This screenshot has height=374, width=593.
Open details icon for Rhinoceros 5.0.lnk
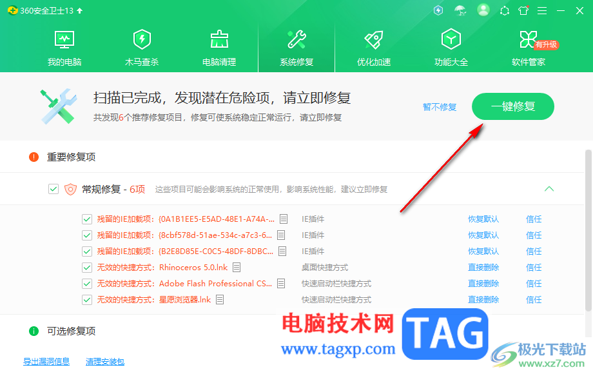click(x=237, y=268)
